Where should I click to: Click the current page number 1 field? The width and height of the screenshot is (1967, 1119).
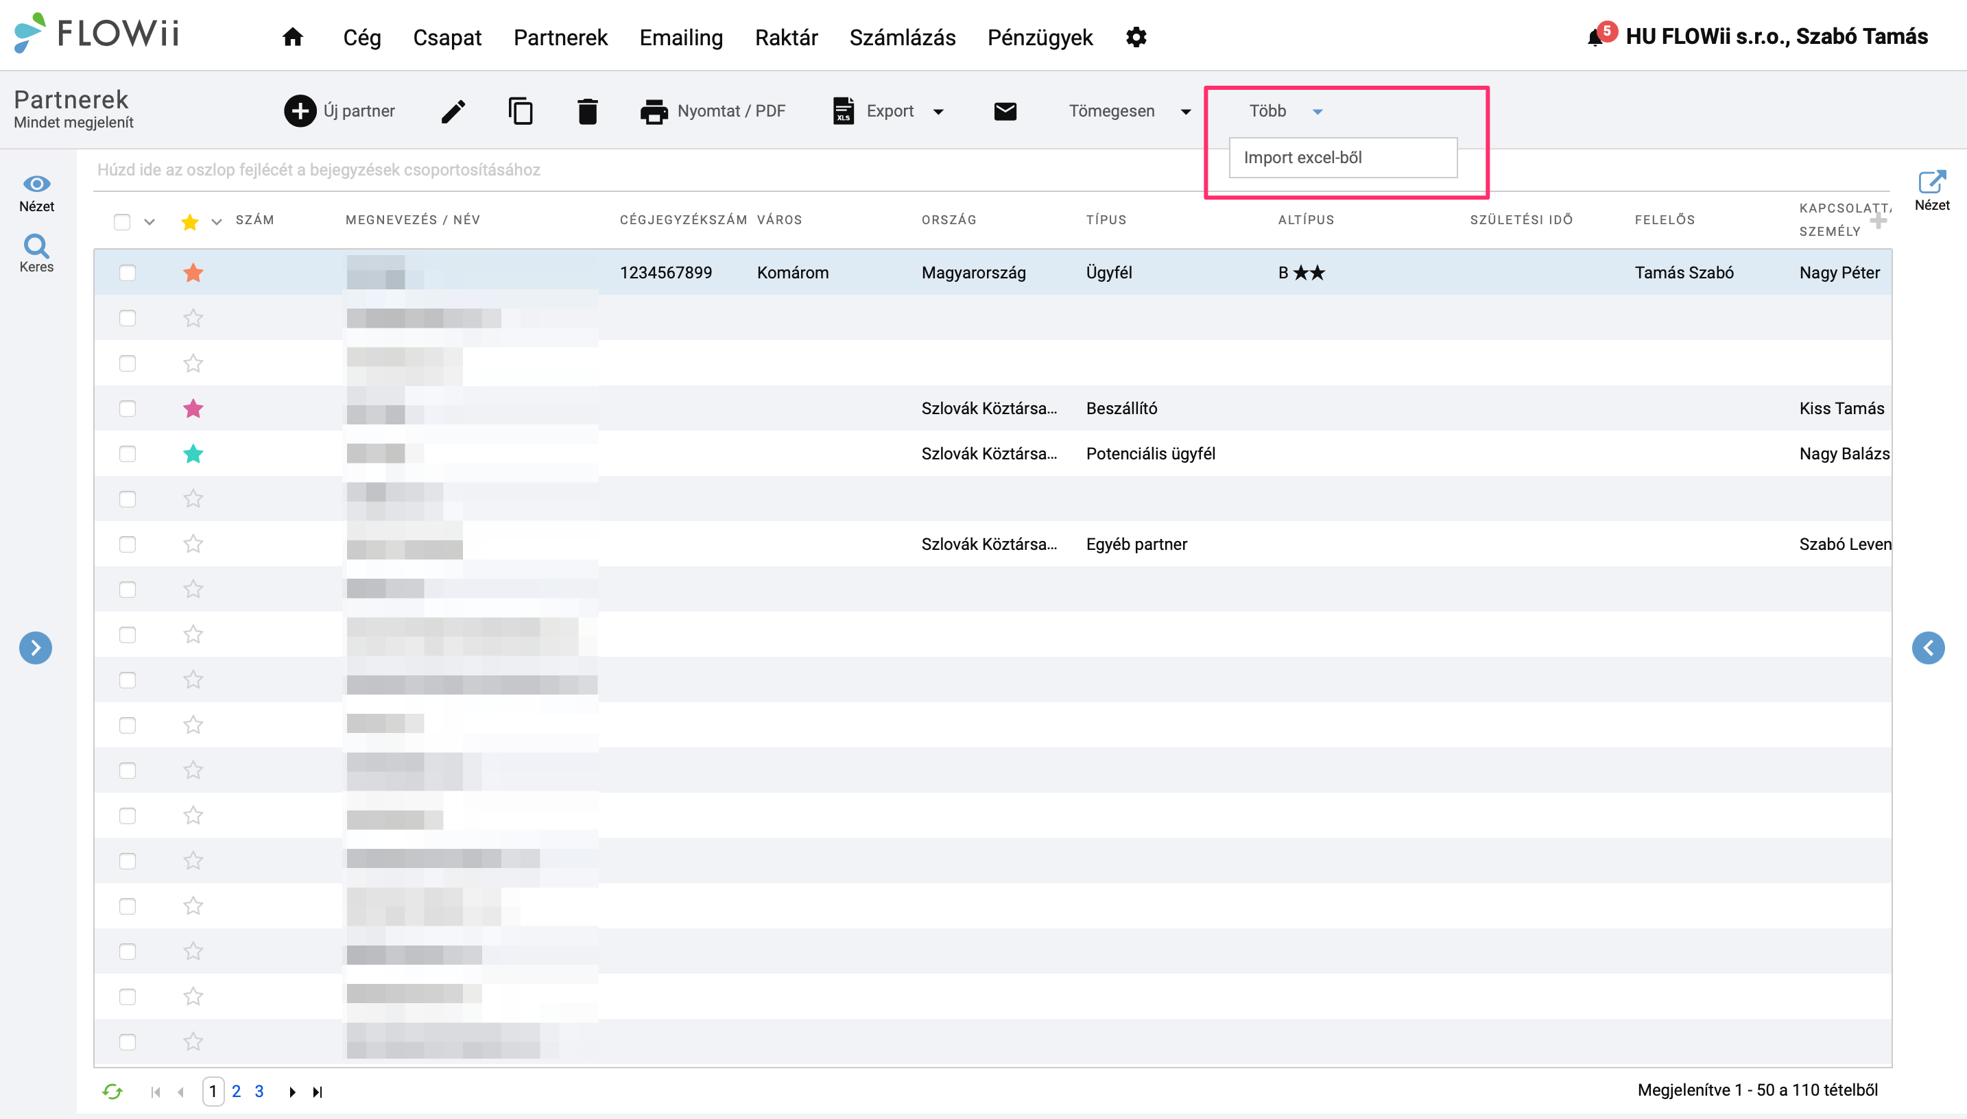click(x=213, y=1092)
